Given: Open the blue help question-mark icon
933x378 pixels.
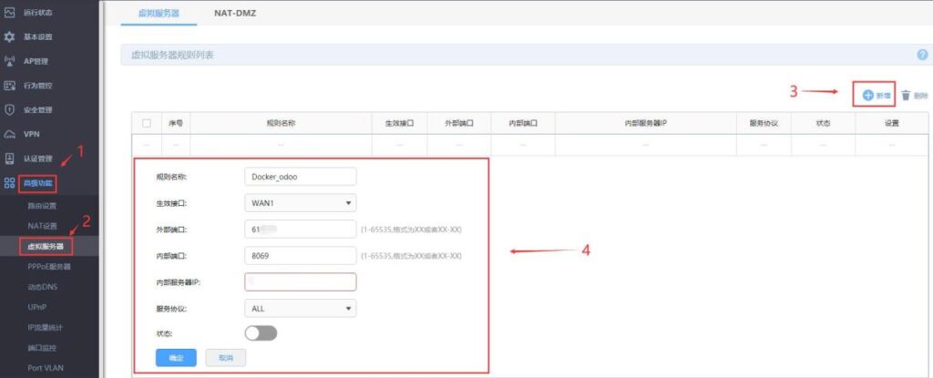Looking at the screenshot, I should coord(922,55).
